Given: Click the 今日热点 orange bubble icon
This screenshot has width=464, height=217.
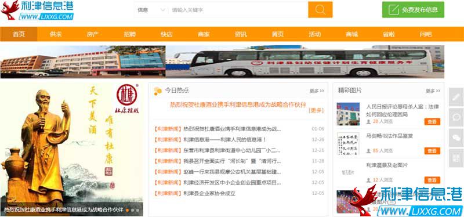Looking at the screenshot, I should click(x=158, y=91).
